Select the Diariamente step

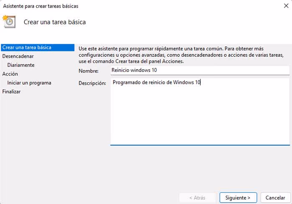point(21,65)
